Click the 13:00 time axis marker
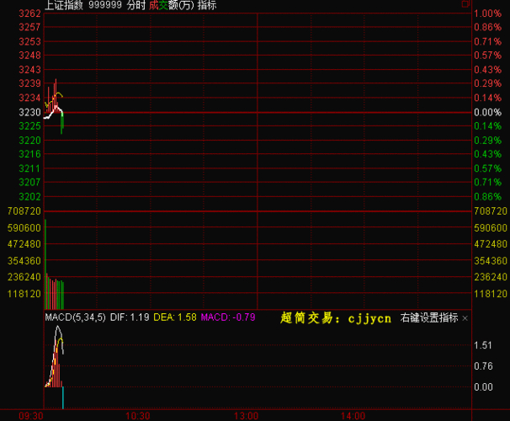Image resolution: width=510 pixels, height=421 pixels. [246, 415]
